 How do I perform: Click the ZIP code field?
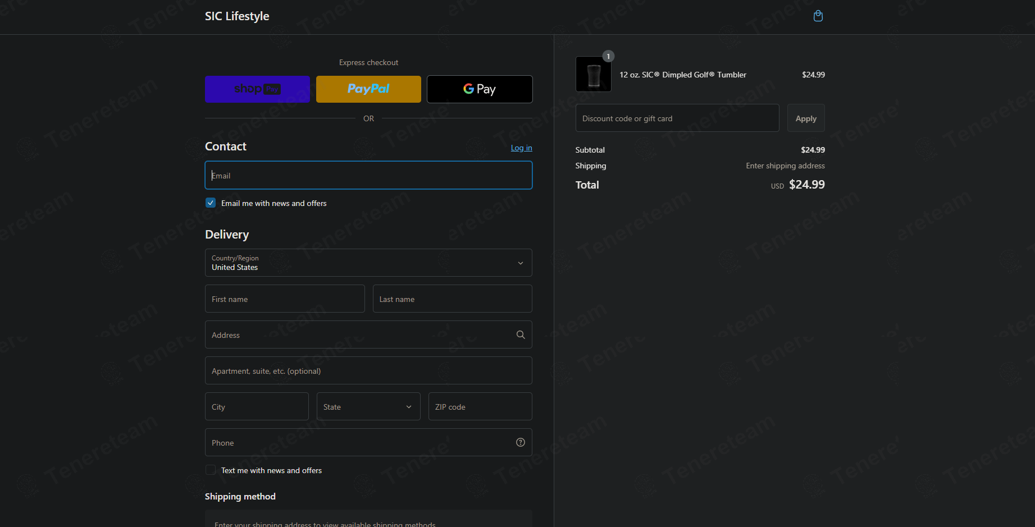pos(480,406)
